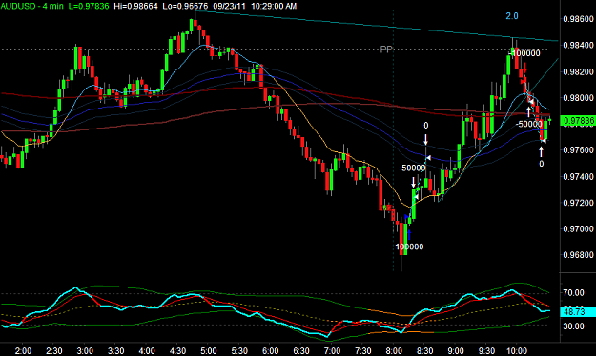Click the 0.98600 price axis label
The image size is (596, 356).
coord(578,19)
